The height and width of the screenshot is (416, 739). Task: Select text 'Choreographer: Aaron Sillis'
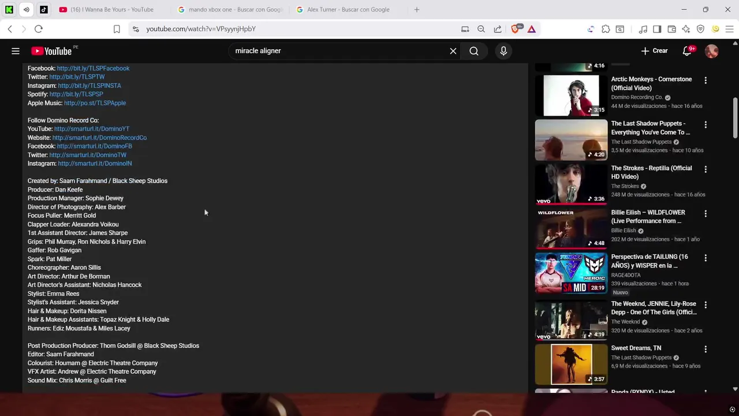point(64,268)
